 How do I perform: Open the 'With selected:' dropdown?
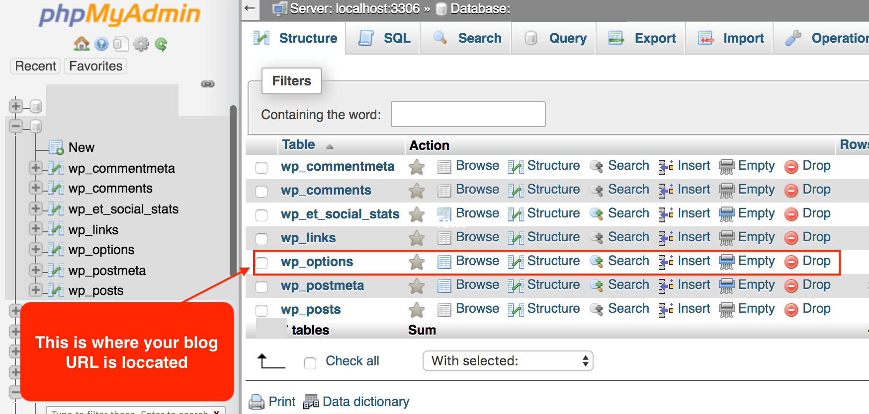point(508,361)
